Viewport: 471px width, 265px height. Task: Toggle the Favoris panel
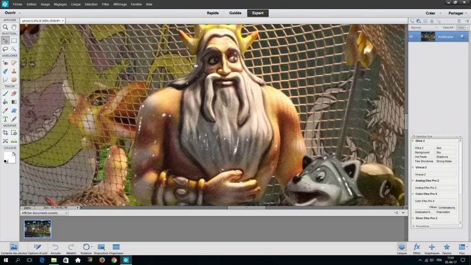447,248
